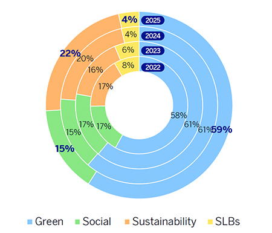272x233 pixels.
Task: Select the 8% SLBs inner segment
Action: (128, 65)
